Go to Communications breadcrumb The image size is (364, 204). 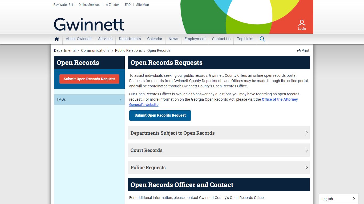[x=95, y=50]
